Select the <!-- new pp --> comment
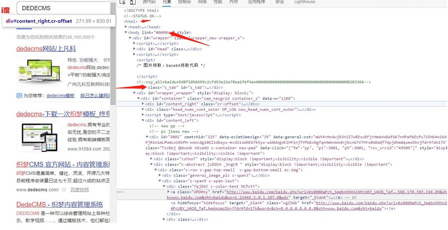 167,126
